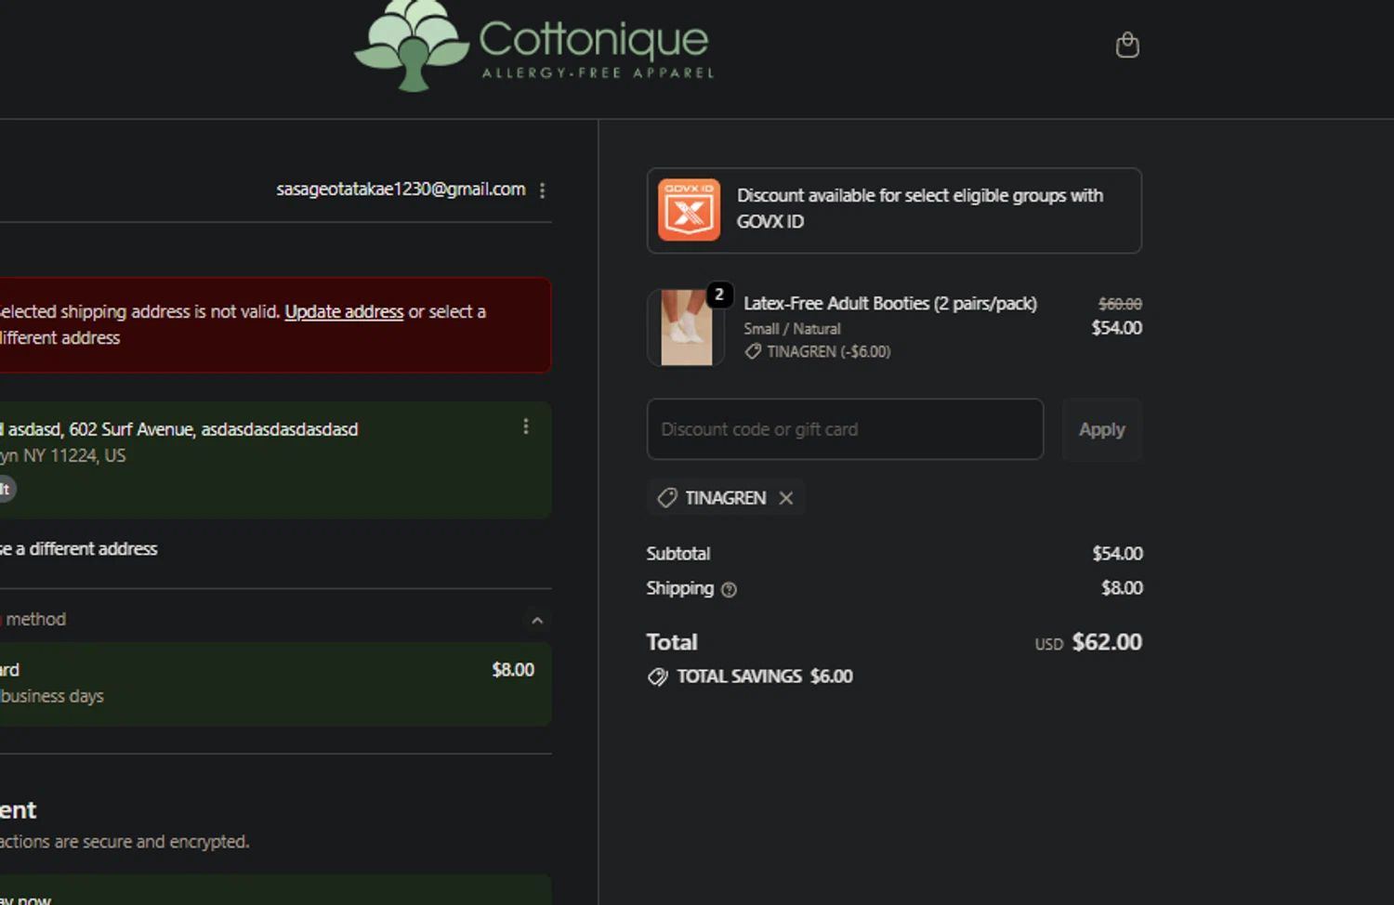Click the TOTAL SAVINGS $6.00 text
Screen dimensions: 1394x905
coord(765,676)
